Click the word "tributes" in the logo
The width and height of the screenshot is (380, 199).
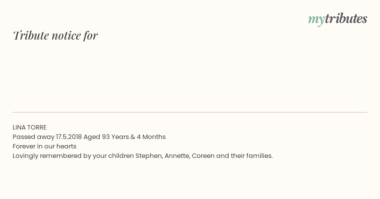click(x=346, y=19)
